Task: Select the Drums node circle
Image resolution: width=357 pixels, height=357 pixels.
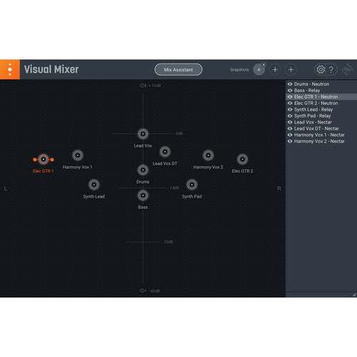Action: 143,170
